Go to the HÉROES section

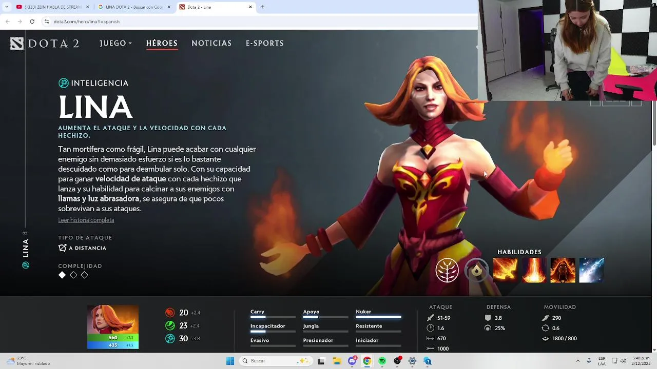click(x=162, y=44)
